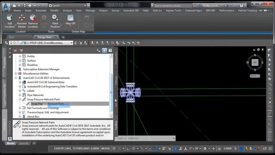Toggle lineweight display on status bar
This screenshot has width=275, height=155.
(x=164, y=149)
